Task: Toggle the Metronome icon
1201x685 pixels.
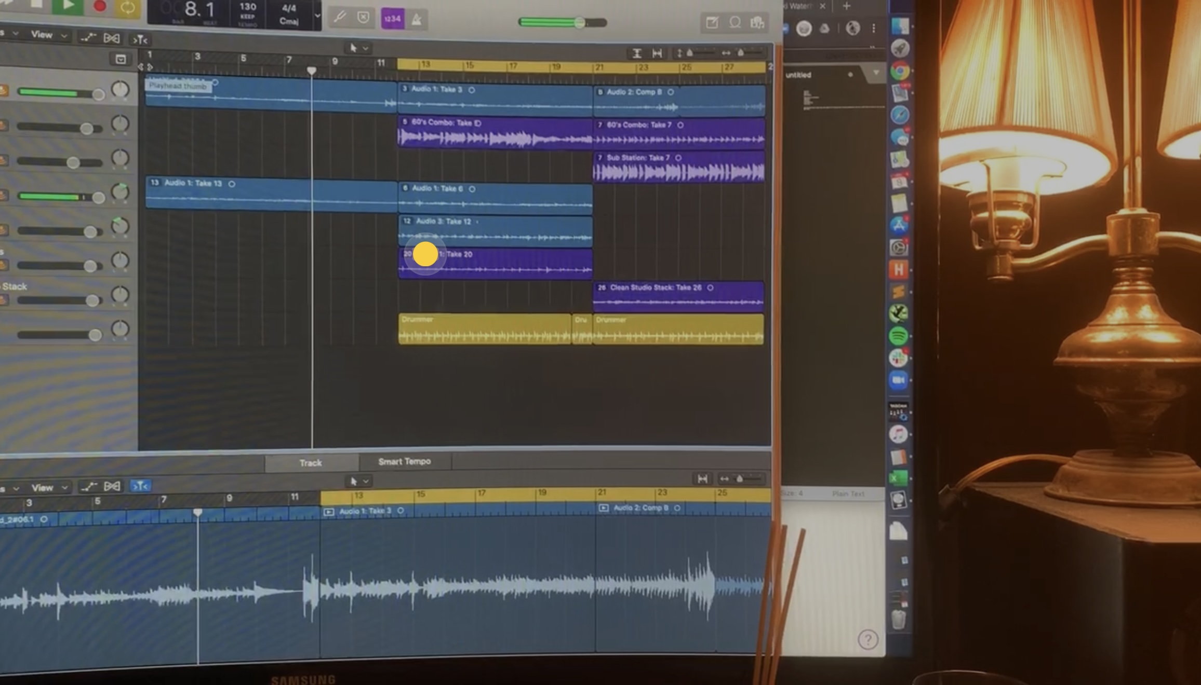Action: [417, 20]
